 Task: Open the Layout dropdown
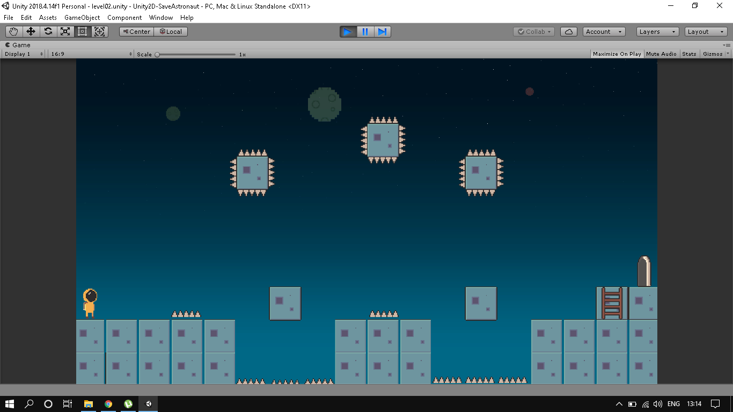706,32
